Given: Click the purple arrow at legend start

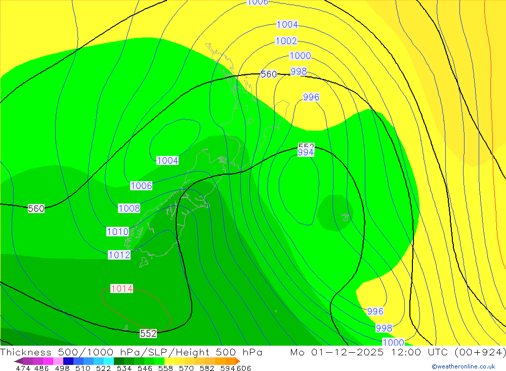Looking at the screenshot, I should tap(18, 361).
